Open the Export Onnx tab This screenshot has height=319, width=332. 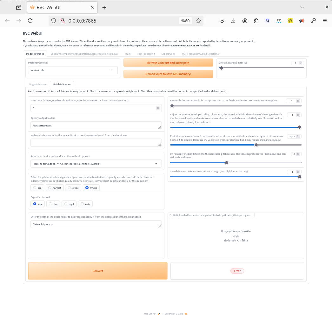point(168,54)
